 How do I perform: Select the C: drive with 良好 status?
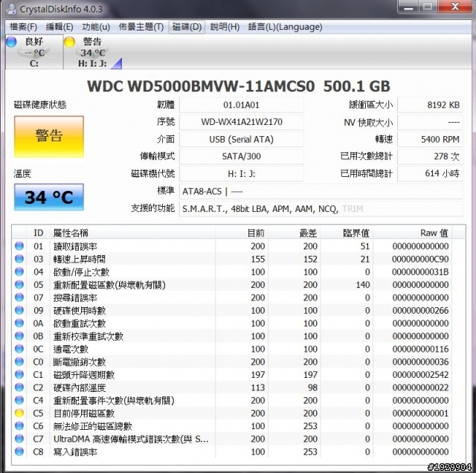[x=34, y=52]
